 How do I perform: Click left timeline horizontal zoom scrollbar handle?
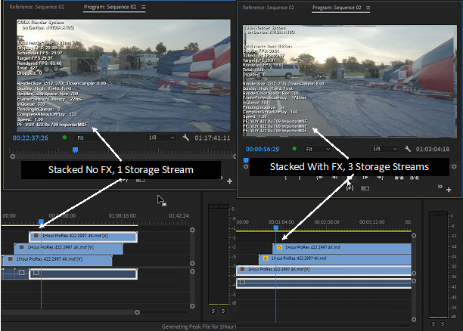point(137,312)
